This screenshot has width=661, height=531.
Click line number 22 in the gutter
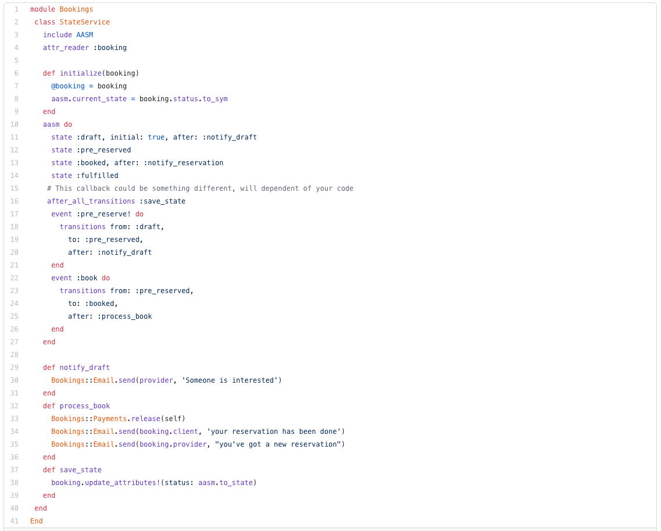[15, 278]
